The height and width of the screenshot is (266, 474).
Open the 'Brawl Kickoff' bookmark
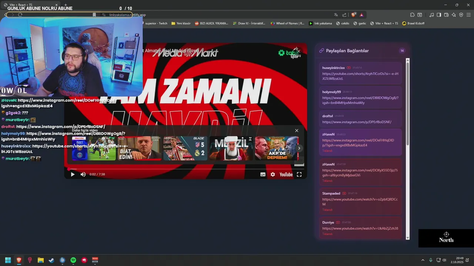[413, 23]
